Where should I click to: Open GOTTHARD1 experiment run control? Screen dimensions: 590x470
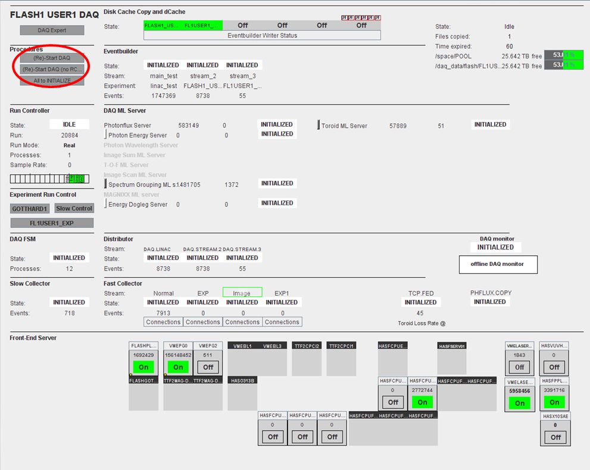click(30, 209)
